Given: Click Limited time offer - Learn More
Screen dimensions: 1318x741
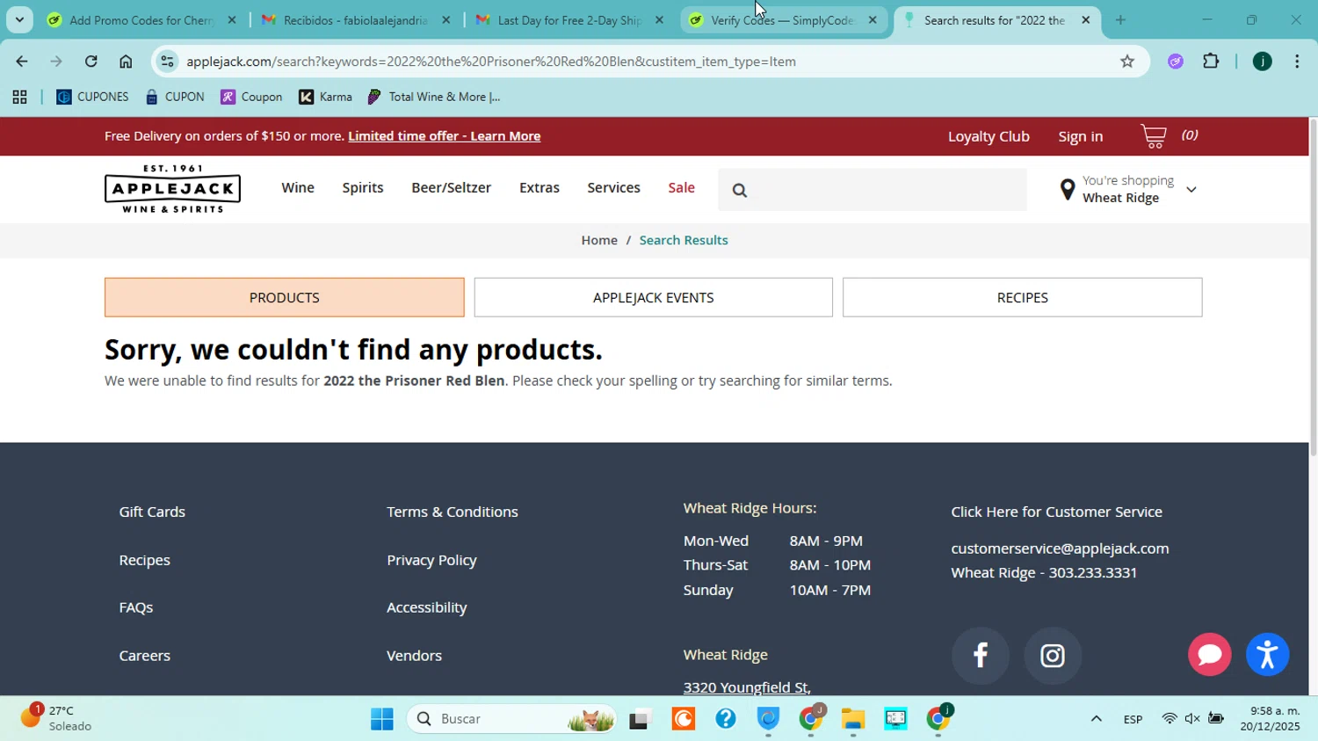Looking at the screenshot, I should 444,136.
